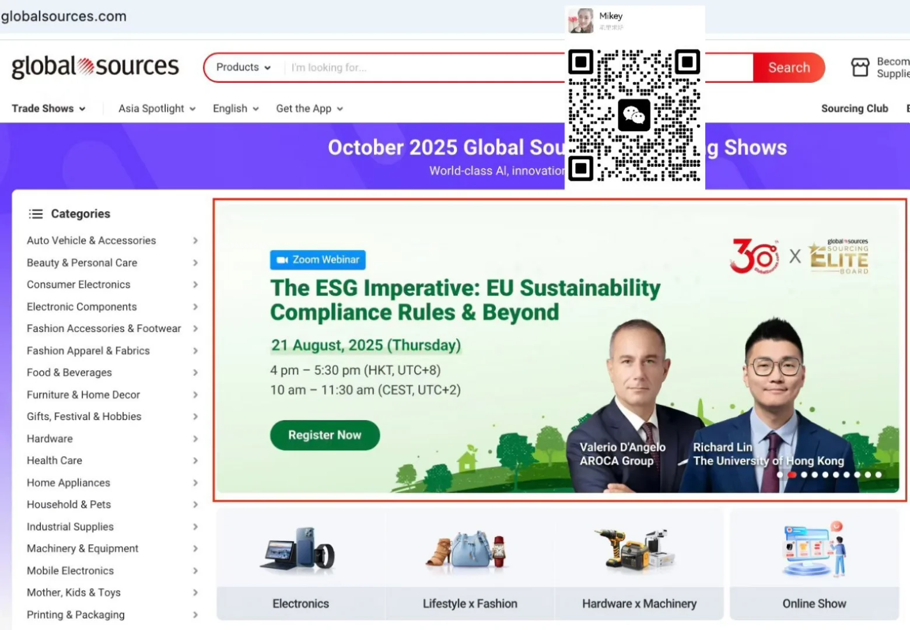910x630 pixels.
Task: Open Machinery & Equipment category
Action: pos(82,548)
